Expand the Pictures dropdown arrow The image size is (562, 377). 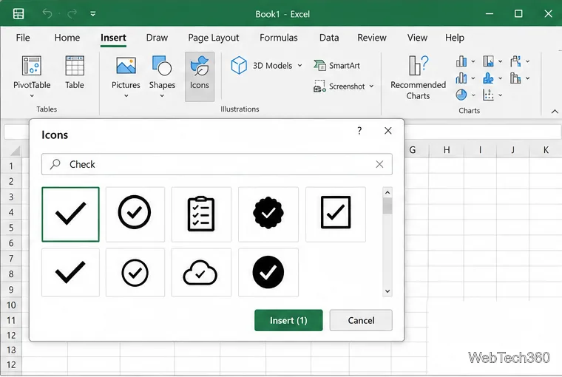tap(126, 95)
